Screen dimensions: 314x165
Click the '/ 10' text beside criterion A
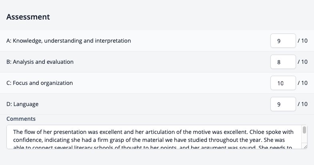[x=302, y=41]
